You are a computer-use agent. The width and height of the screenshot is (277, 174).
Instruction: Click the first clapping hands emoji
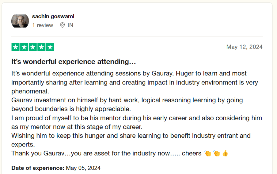208,153
